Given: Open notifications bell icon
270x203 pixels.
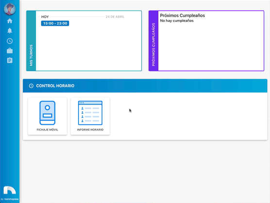Looking at the screenshot, I should (x=10, y=31).
